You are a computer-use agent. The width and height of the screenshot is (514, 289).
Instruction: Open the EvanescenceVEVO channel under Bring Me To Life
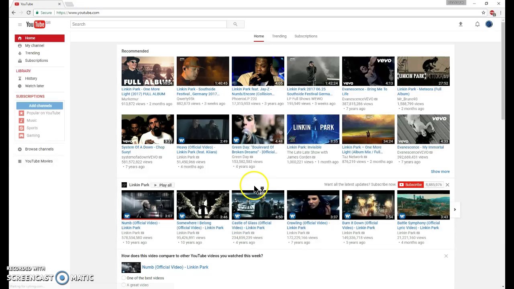358,99
